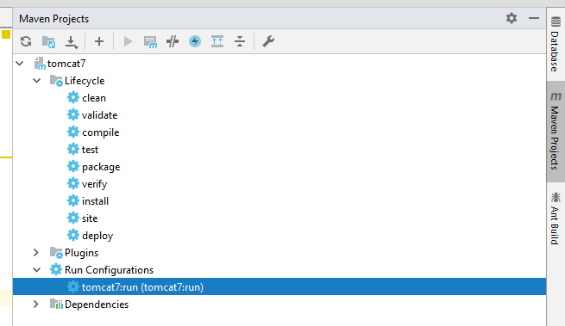
Task: Run the selected Maven build
Action: pyautogui.click(x=128, y=41)
